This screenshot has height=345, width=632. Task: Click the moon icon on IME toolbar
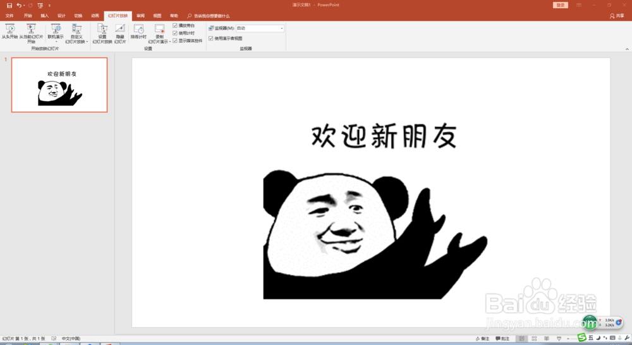coord(598,338)
